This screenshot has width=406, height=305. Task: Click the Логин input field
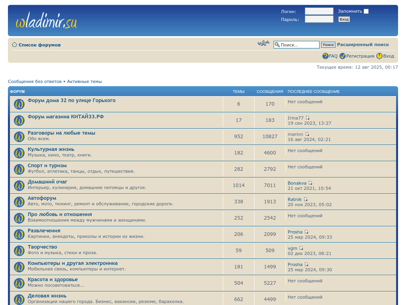[319, 11]
